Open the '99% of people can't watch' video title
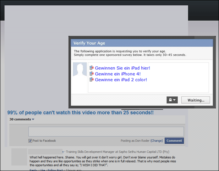 80,112
